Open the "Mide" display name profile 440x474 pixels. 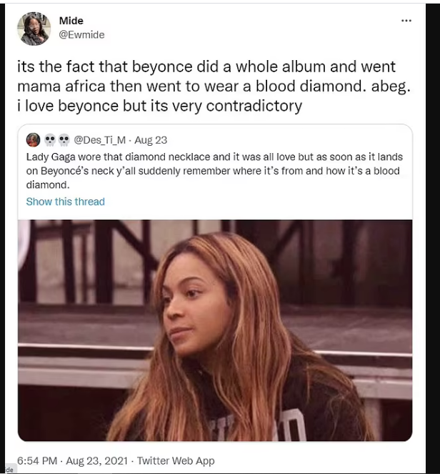[x=71, y=21]
